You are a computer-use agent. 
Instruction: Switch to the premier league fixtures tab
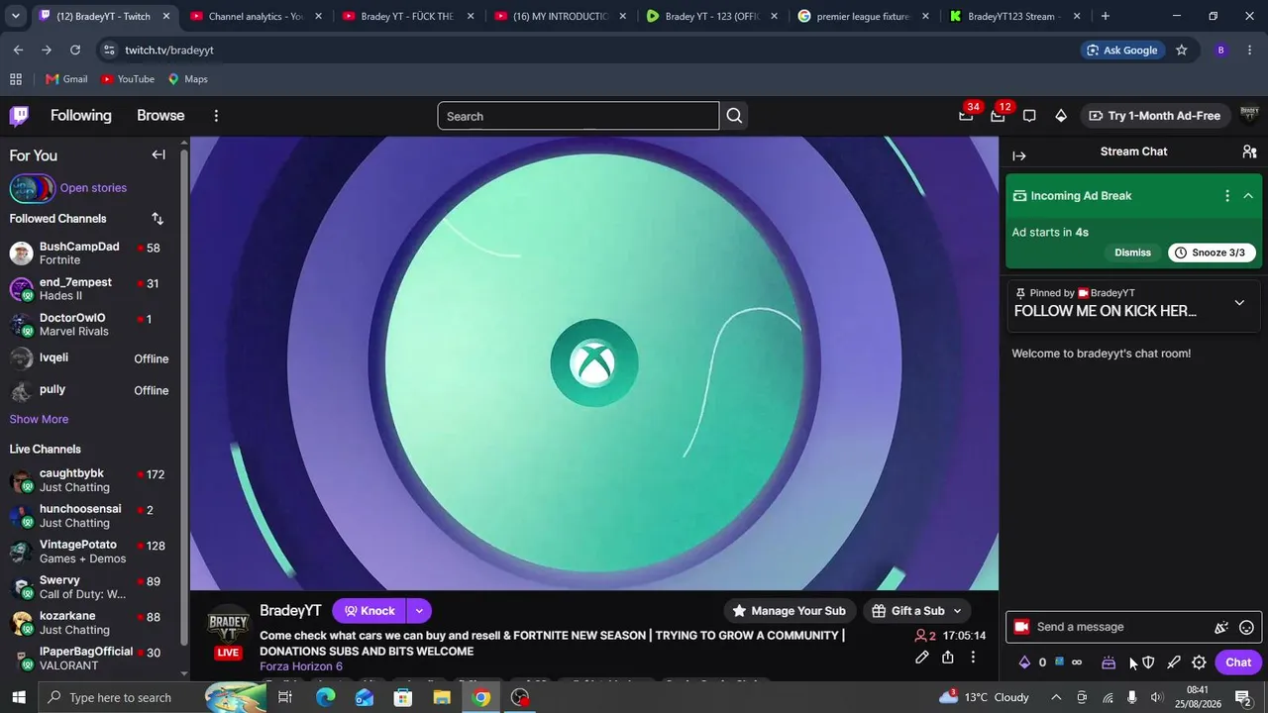point(862,16)
